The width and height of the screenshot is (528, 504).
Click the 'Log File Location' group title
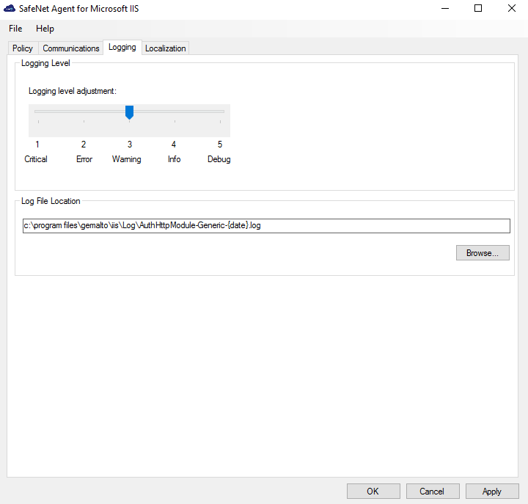coord(51,201)
